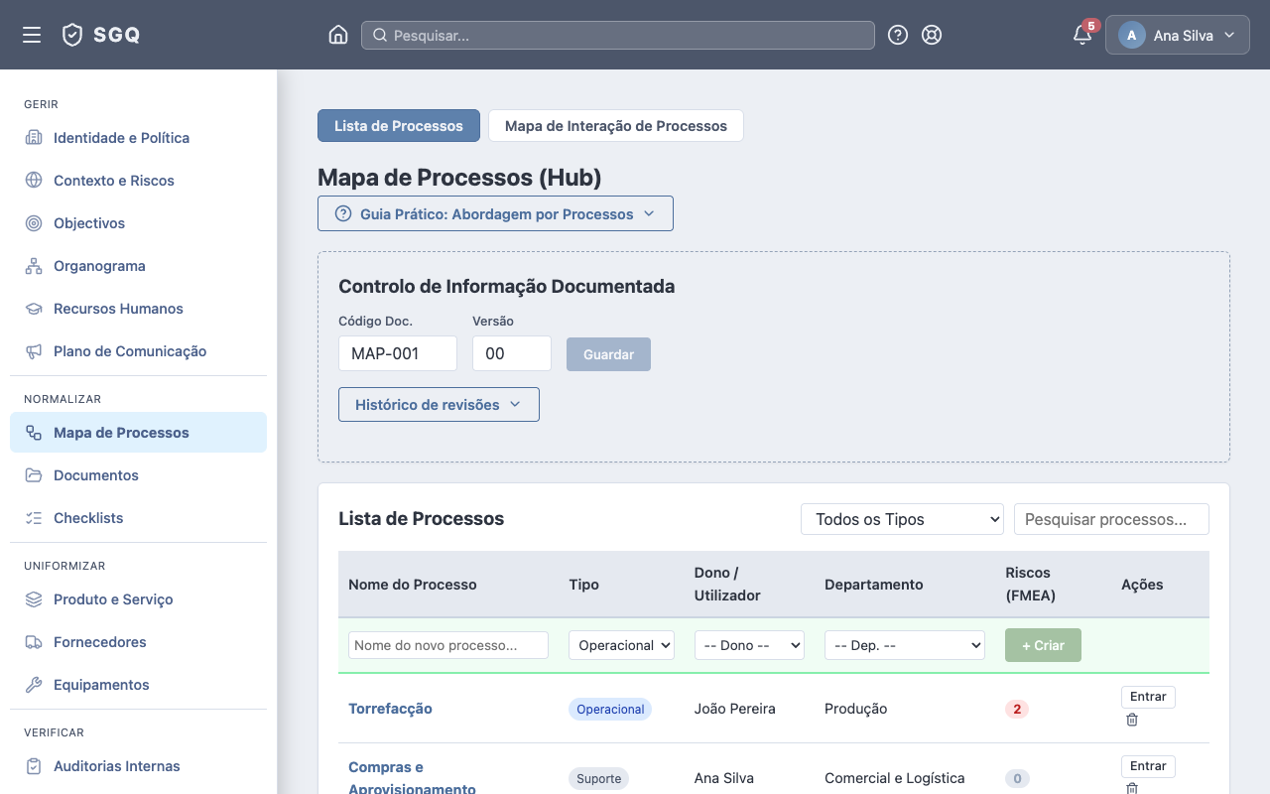The image size is (1270, 794).
Task: Open Auditorias Internas in sidebar
Action: [138, 766]
